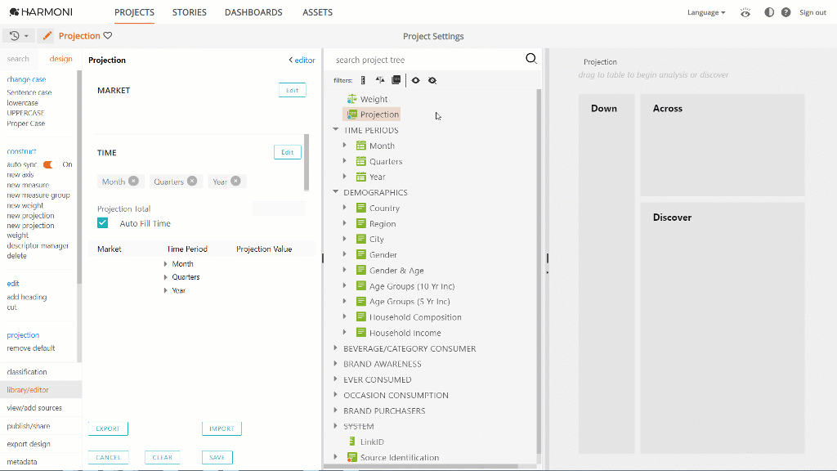Click the balance scale weight filter icon
This screenshot has width=837, height=471.
click(379, 80)
